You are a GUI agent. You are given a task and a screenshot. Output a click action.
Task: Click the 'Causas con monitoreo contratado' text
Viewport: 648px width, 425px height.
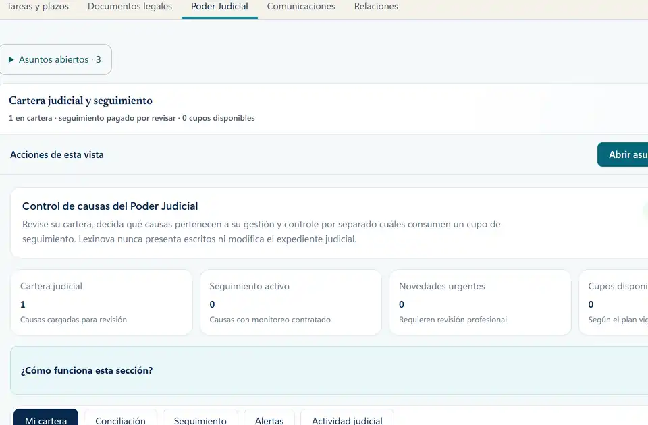(x=270, y=320)
